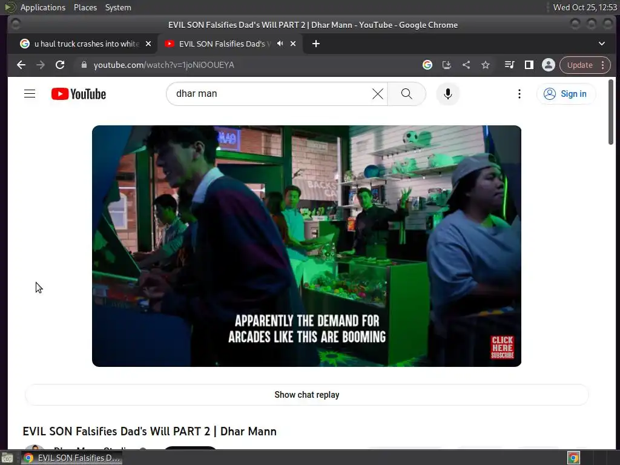The height and width of the screenshot is (465, 620).
Task: Open a new Chrome tab
Action: [x=316, y=44]
